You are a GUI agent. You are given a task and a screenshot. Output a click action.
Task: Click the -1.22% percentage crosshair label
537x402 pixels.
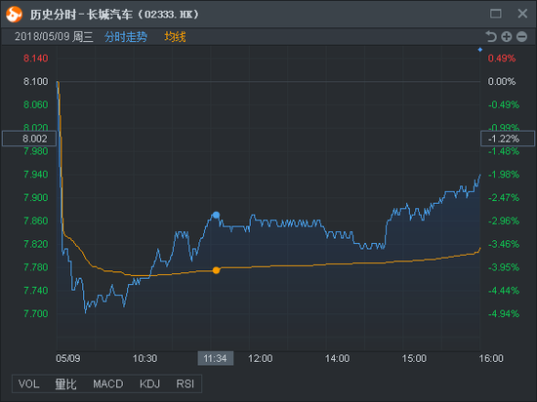pos(507,139)
